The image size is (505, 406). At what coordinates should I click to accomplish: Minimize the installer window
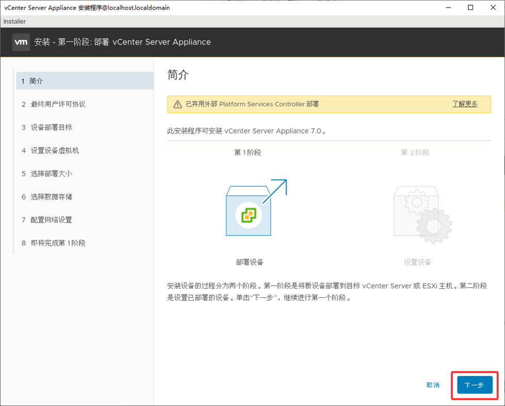pos(447,8)
